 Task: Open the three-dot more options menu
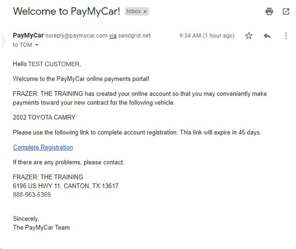(286, 36)
